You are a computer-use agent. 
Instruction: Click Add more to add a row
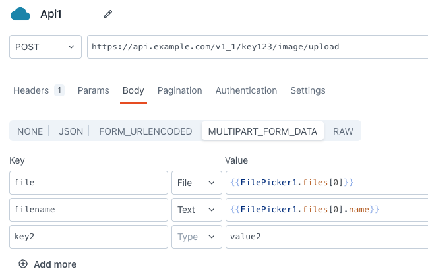point(55,264)
